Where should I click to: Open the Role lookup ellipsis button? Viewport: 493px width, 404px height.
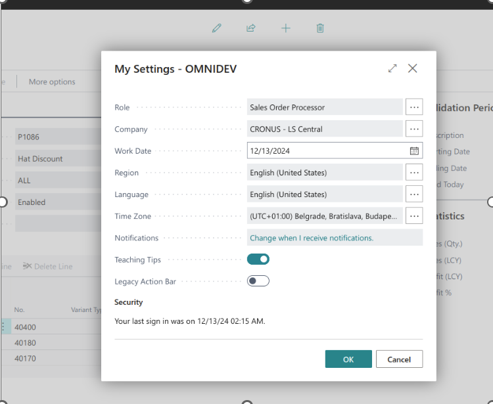(x=414, y=107)
